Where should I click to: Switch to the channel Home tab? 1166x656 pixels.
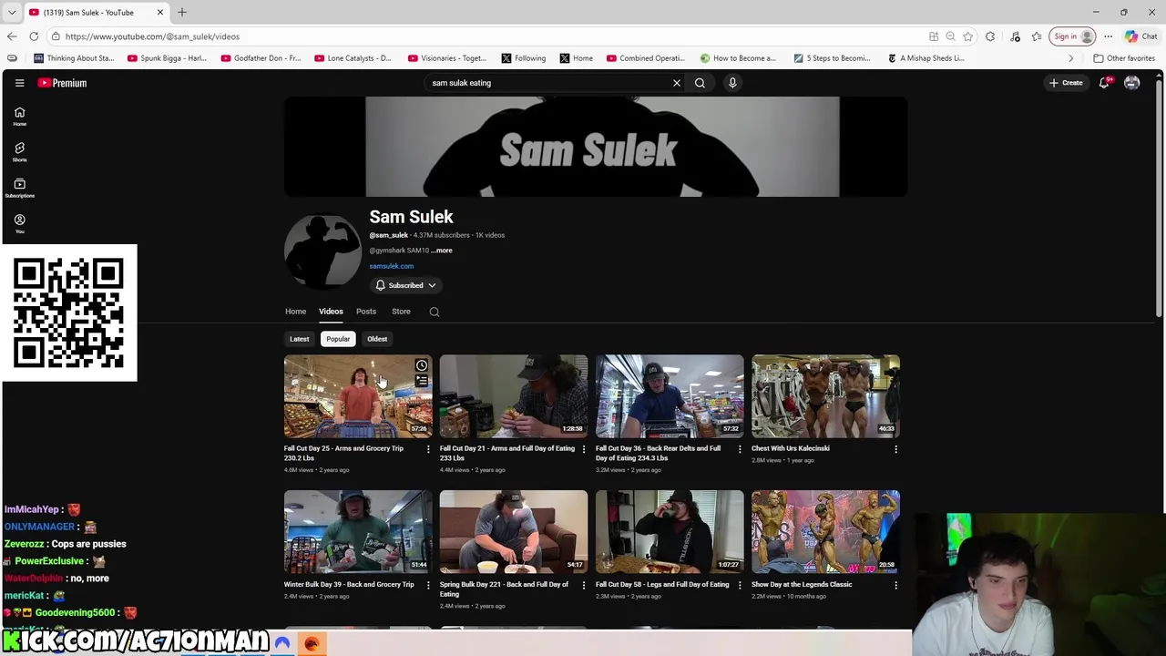coord(295,312)
